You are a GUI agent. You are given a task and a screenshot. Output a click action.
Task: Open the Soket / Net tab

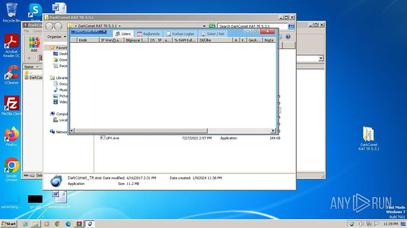tap(212, 34)
